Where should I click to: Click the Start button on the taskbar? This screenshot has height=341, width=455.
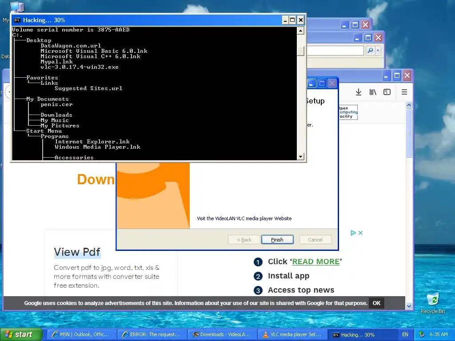coord(21,334)
